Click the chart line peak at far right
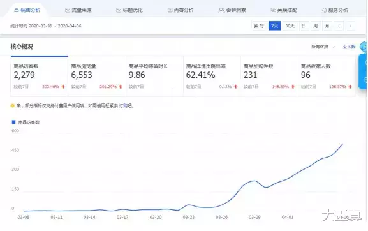368x231 pixels. tap(343, 144)
